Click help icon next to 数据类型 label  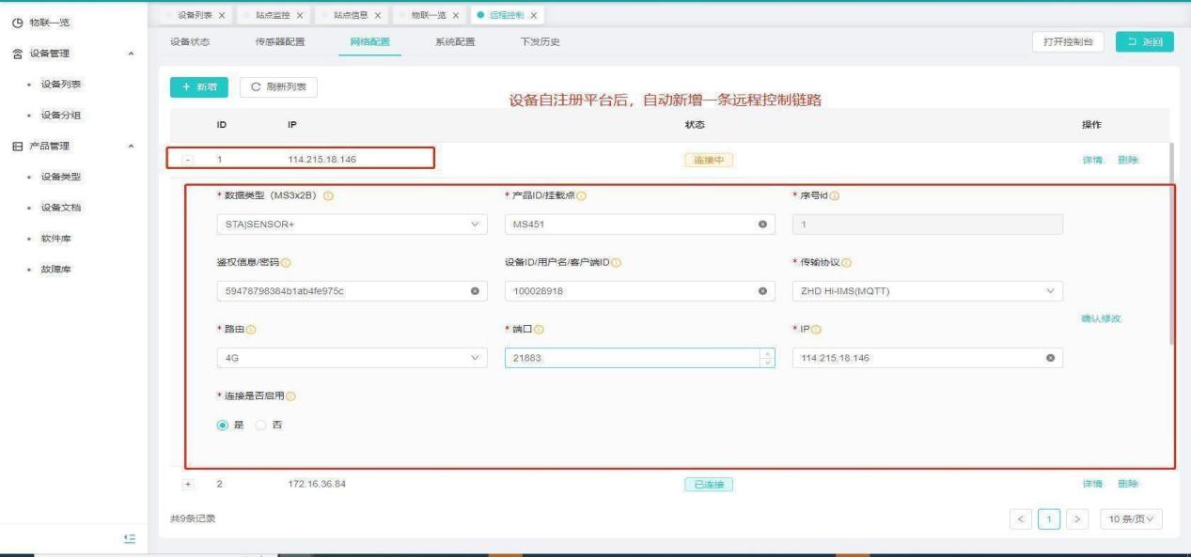(329, 195)
